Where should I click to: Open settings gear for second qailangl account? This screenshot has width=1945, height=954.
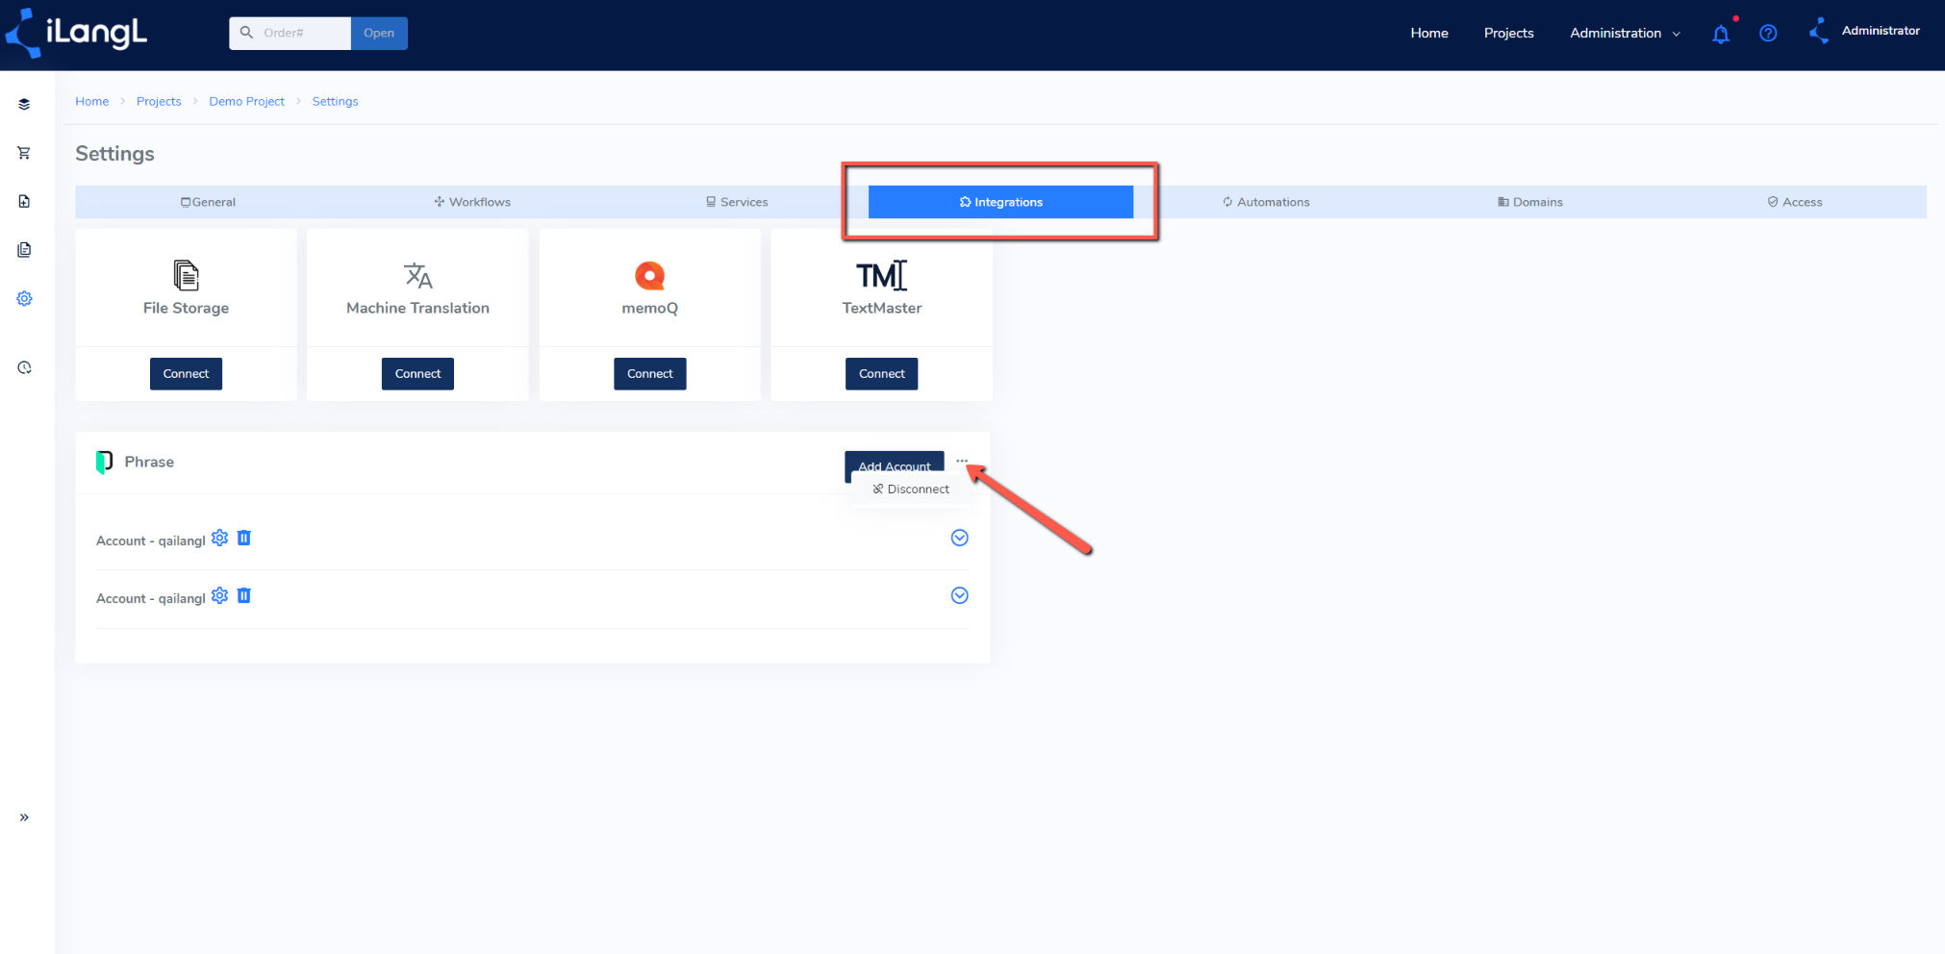pyautogui.click(x=219, y=596)
